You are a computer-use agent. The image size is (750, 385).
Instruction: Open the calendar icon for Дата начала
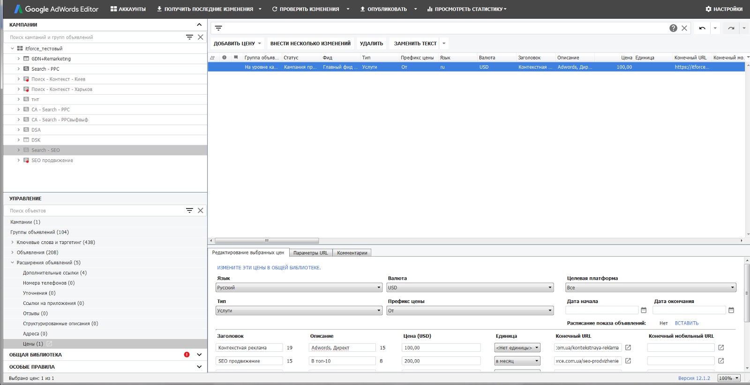[644, 310]
